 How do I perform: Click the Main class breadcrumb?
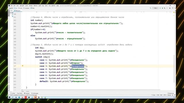(32, 8)
